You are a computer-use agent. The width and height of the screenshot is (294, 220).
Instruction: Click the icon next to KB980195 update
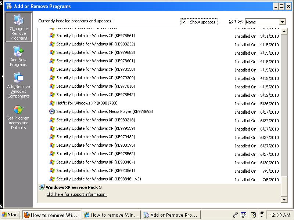(52, 145)
